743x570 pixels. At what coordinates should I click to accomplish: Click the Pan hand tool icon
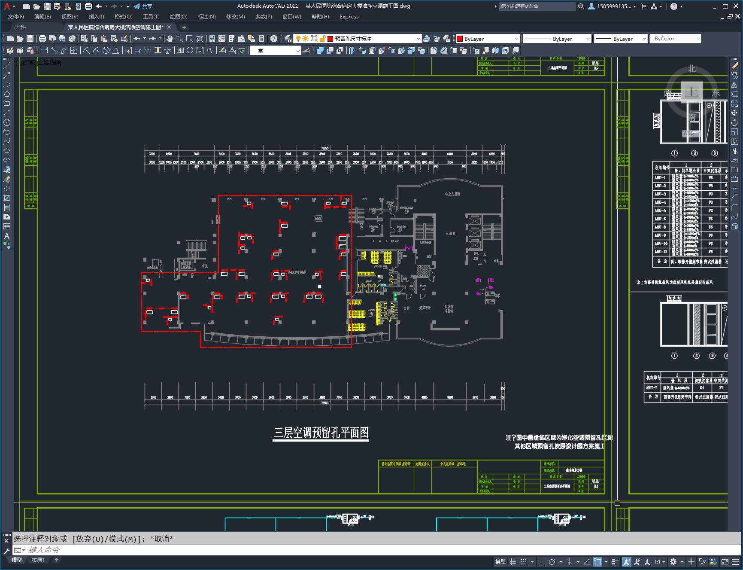(x=170, y=39)
